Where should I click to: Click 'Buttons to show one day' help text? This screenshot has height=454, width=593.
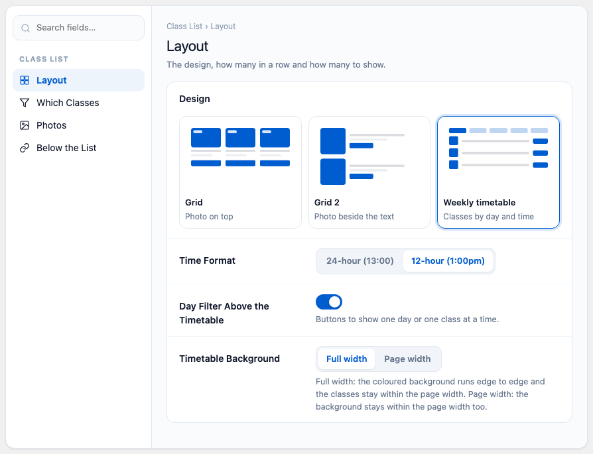[x=407, y=319]
